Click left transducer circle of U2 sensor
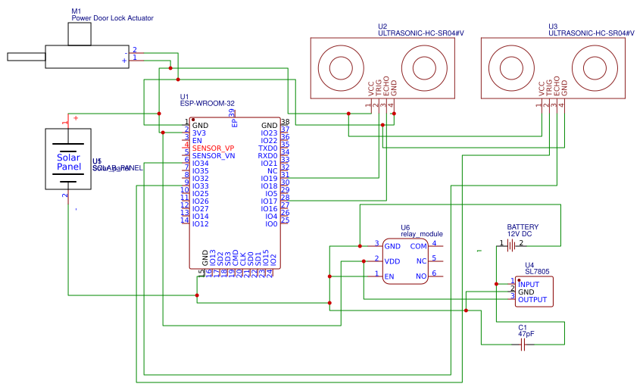This screenshot has height=390, width=643. tap(341, 67)
